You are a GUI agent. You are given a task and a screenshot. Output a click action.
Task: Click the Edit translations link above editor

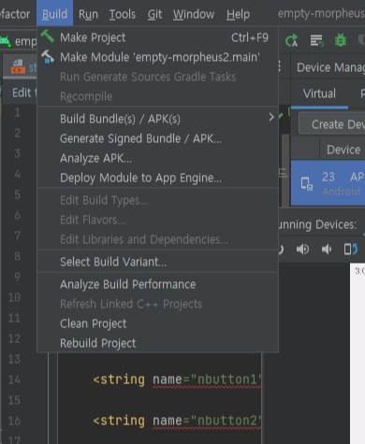pyautogui.click(x=24, y=93)
